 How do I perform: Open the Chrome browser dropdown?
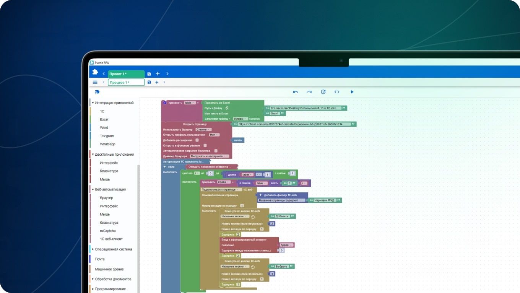(203, 130)
